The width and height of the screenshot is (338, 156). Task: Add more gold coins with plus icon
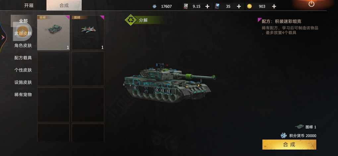tap(274, 7)
